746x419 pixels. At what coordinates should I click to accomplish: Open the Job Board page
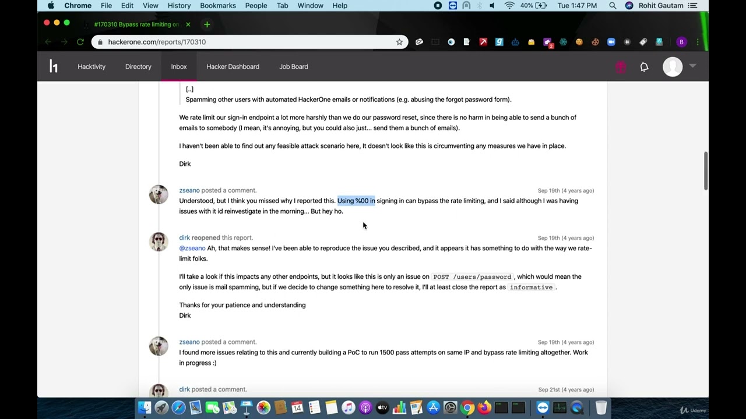coord(294,66)
